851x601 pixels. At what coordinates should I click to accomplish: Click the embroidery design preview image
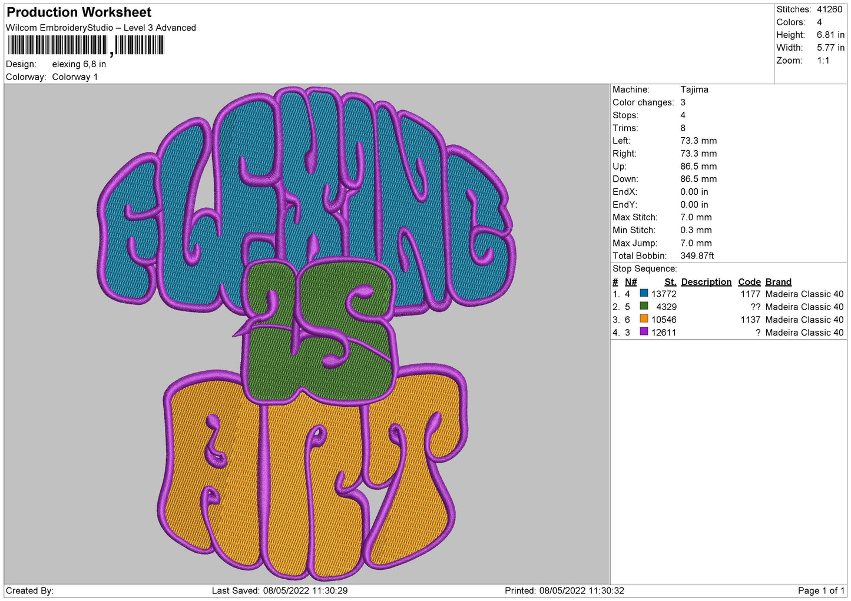click(306, 334)
